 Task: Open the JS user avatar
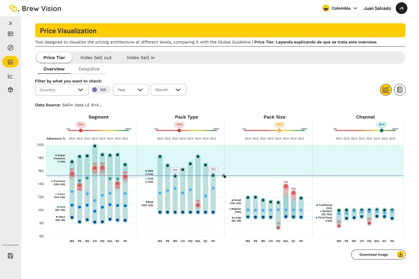click(x=402, y=8)
